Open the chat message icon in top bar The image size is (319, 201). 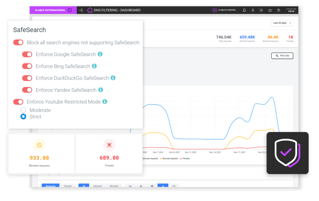270,10
